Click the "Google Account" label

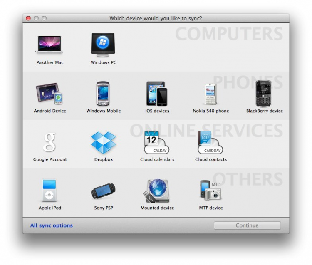click(x=50, y=159)
